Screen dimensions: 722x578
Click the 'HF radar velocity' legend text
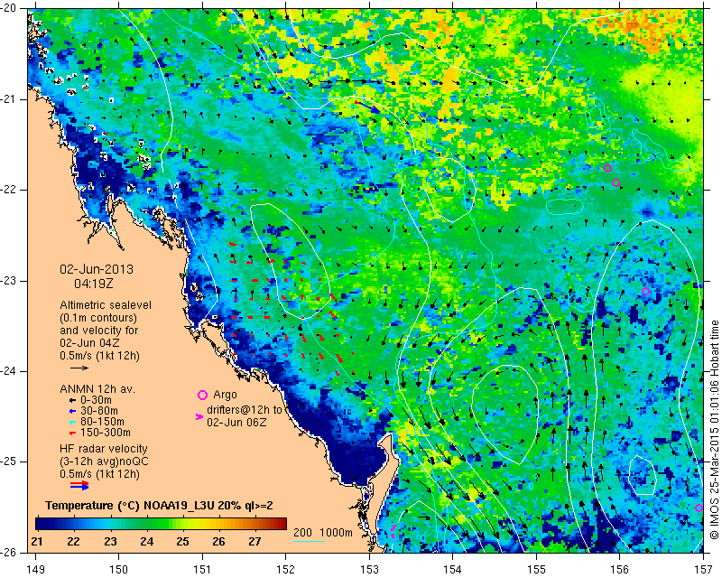pyautogui.click(x=104, y=449)
